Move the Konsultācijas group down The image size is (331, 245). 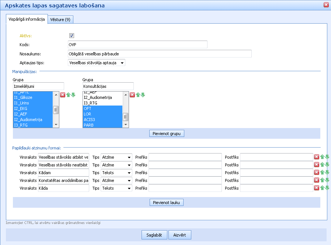point(143,95)
